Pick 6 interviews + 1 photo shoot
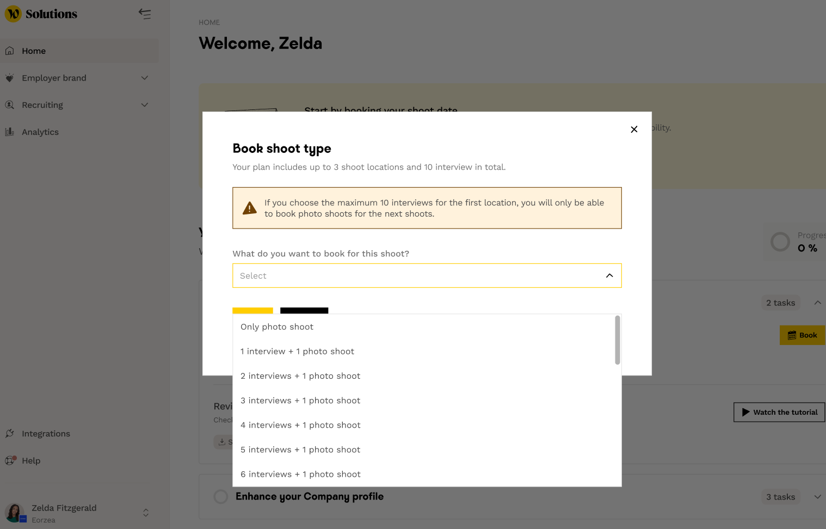 coord(300,474)
